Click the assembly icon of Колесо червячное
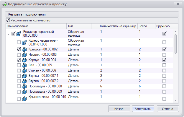 [x=24, y=43]
